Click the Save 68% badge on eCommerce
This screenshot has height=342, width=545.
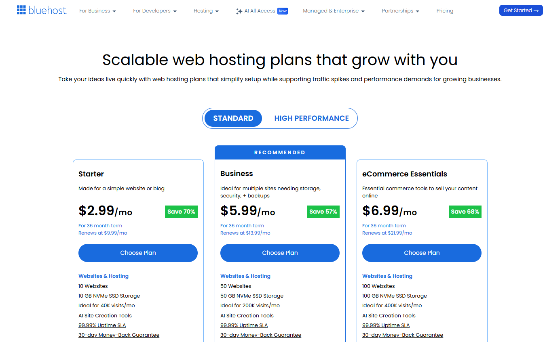click(465, 212)
